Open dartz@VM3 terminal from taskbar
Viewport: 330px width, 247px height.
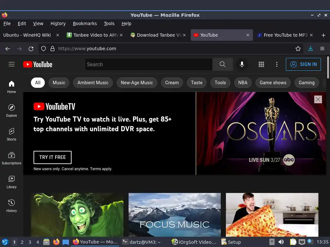pyautogui.click(x=142, y=242)
